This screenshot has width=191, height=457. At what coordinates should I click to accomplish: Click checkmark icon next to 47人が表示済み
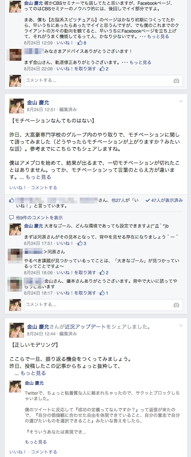pyautogui.click(x=148, y=200)
